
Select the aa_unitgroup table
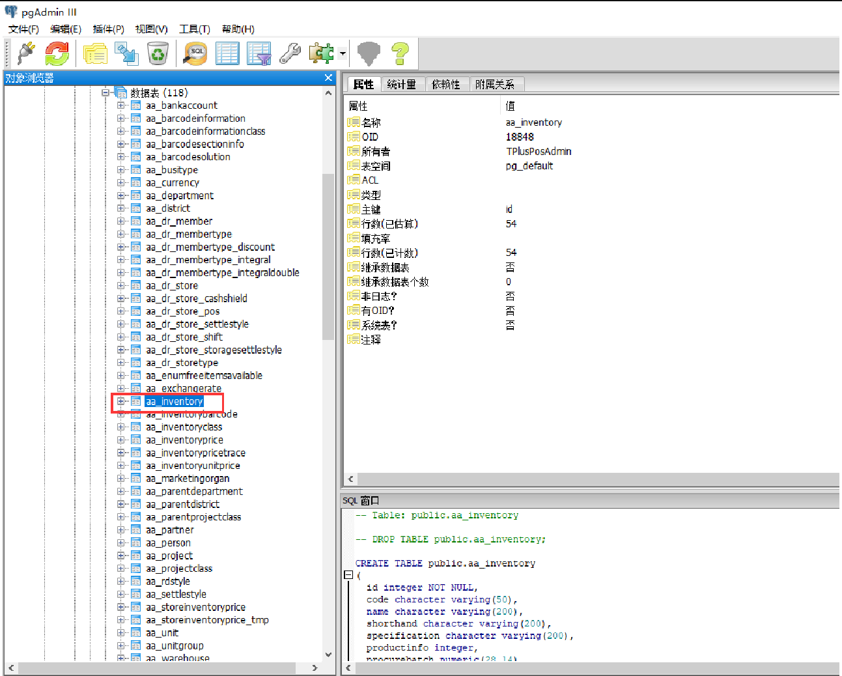click(175, 645)
